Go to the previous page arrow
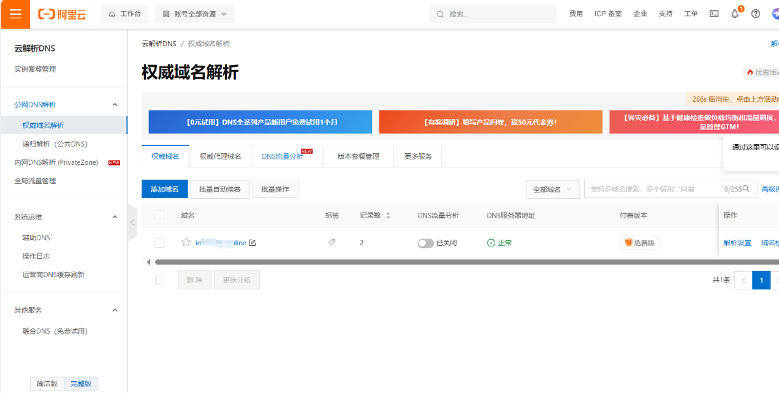The image size is (779, 393). pos(743,280)
